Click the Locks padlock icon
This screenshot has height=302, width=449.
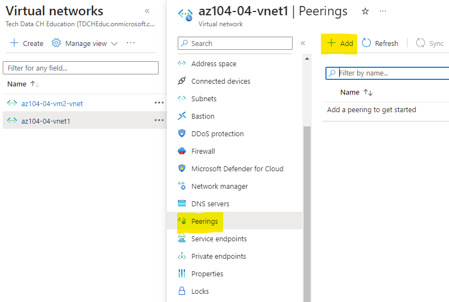(x=182, y=291)
